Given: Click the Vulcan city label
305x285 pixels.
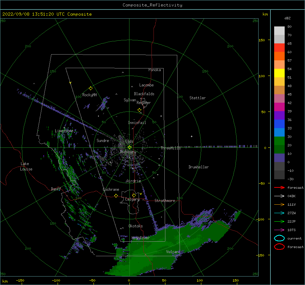Looking at the screenshot, I should pyautogui.click(x=172, y=252).
